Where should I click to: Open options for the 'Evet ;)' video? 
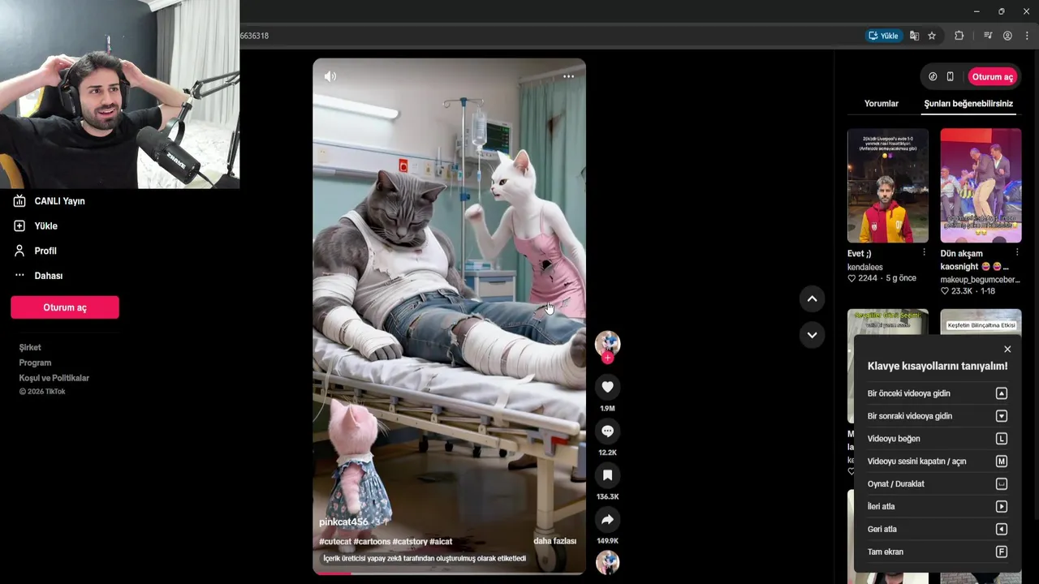click(924, 252)
